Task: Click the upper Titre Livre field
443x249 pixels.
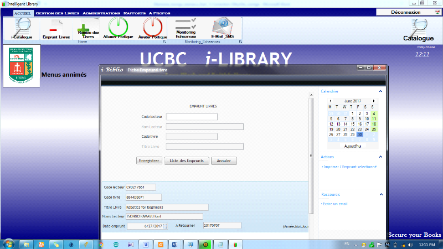Action: (x=204, y=147)
